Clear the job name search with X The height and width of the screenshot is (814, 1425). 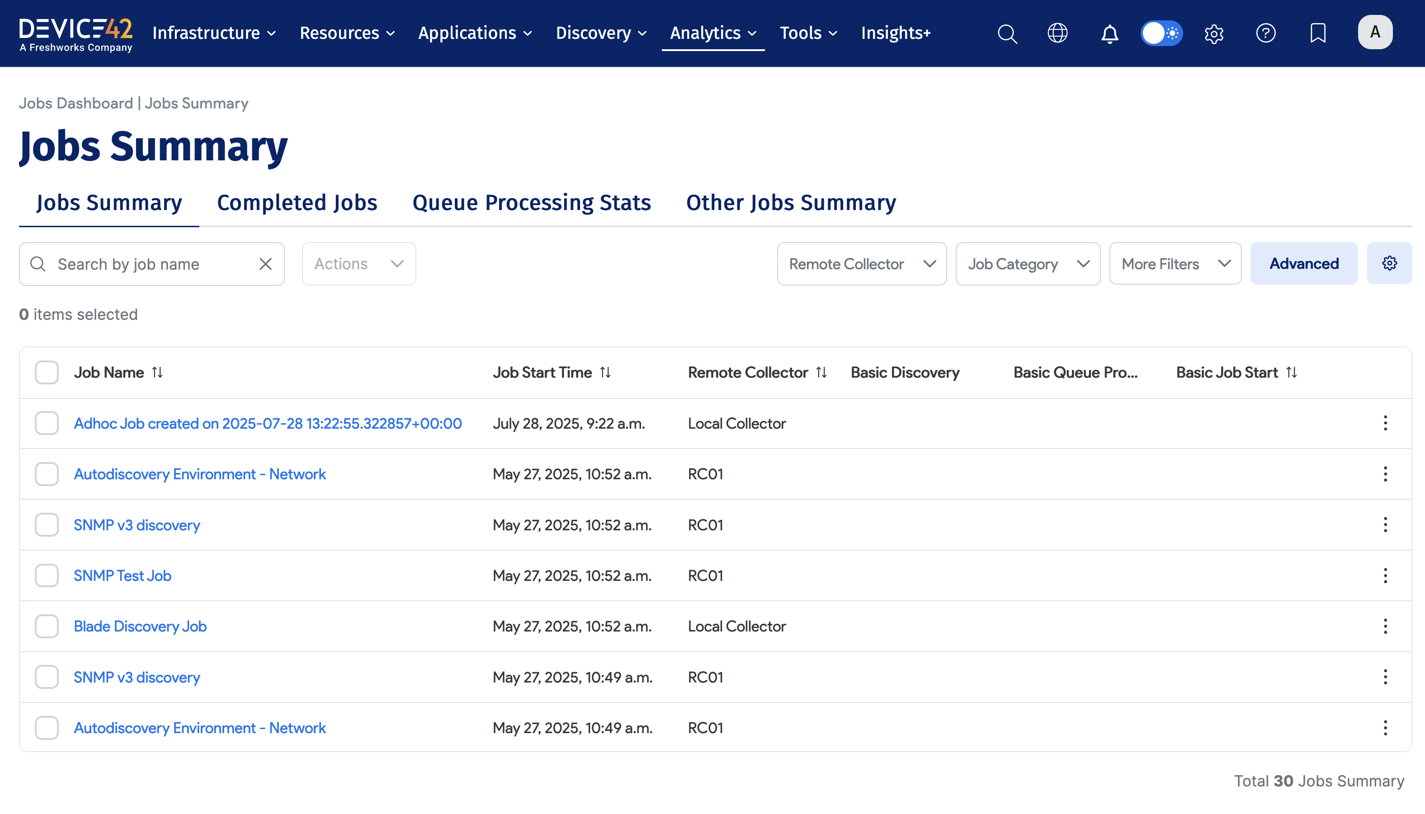[x=266, y=264]
